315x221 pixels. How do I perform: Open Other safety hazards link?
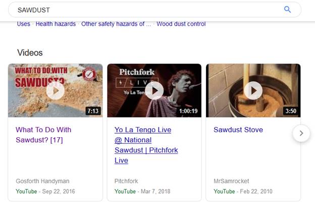116,24
